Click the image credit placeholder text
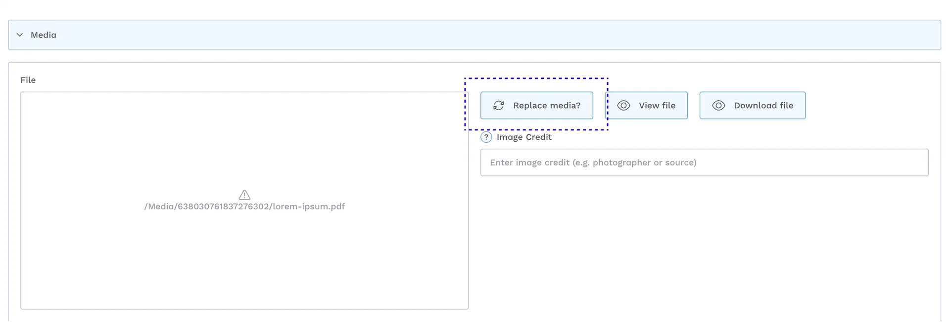Viewport: 950px width, 322px height. 593,162
